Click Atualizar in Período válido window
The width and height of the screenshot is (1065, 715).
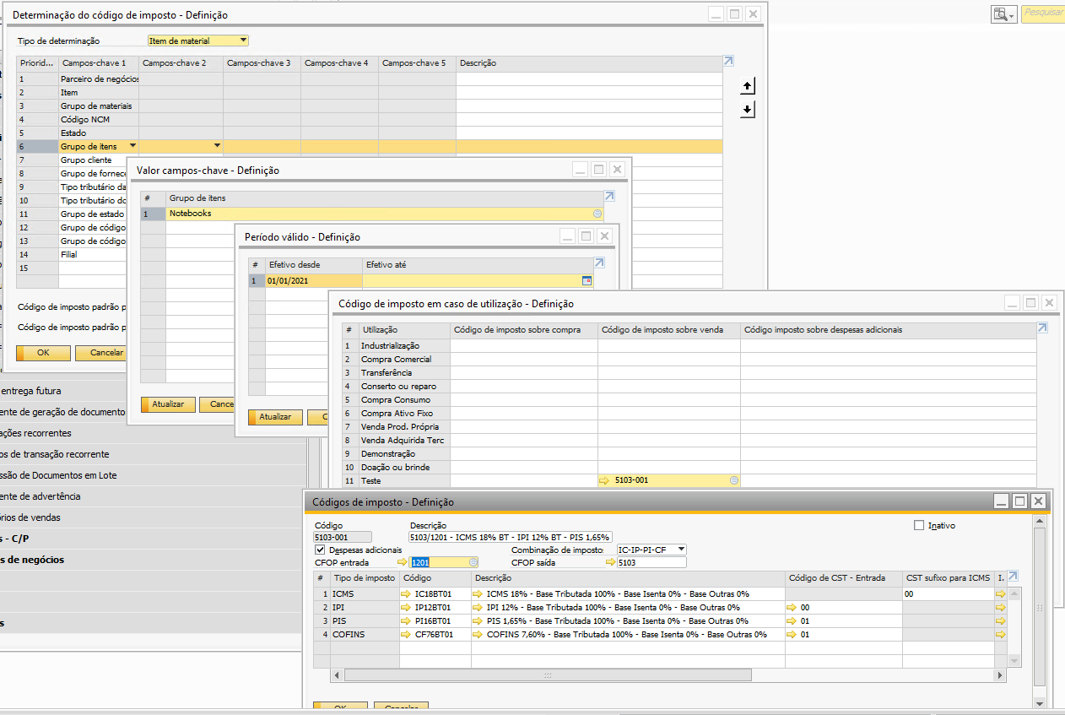pos(275,417)
